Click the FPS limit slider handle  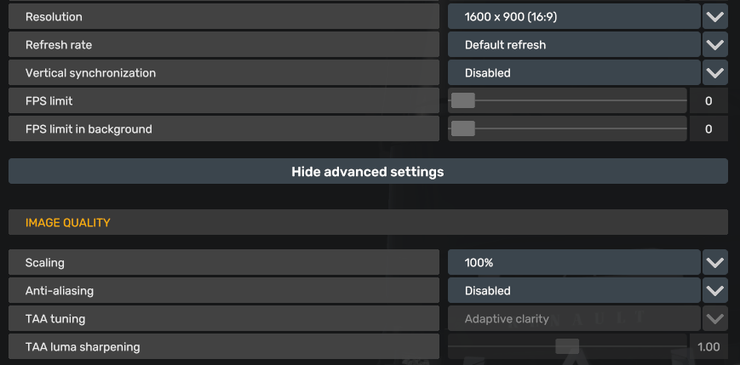[462, 100]
